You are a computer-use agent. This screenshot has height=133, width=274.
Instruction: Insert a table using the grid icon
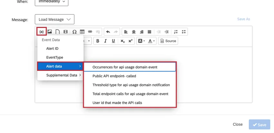[82, 32]
